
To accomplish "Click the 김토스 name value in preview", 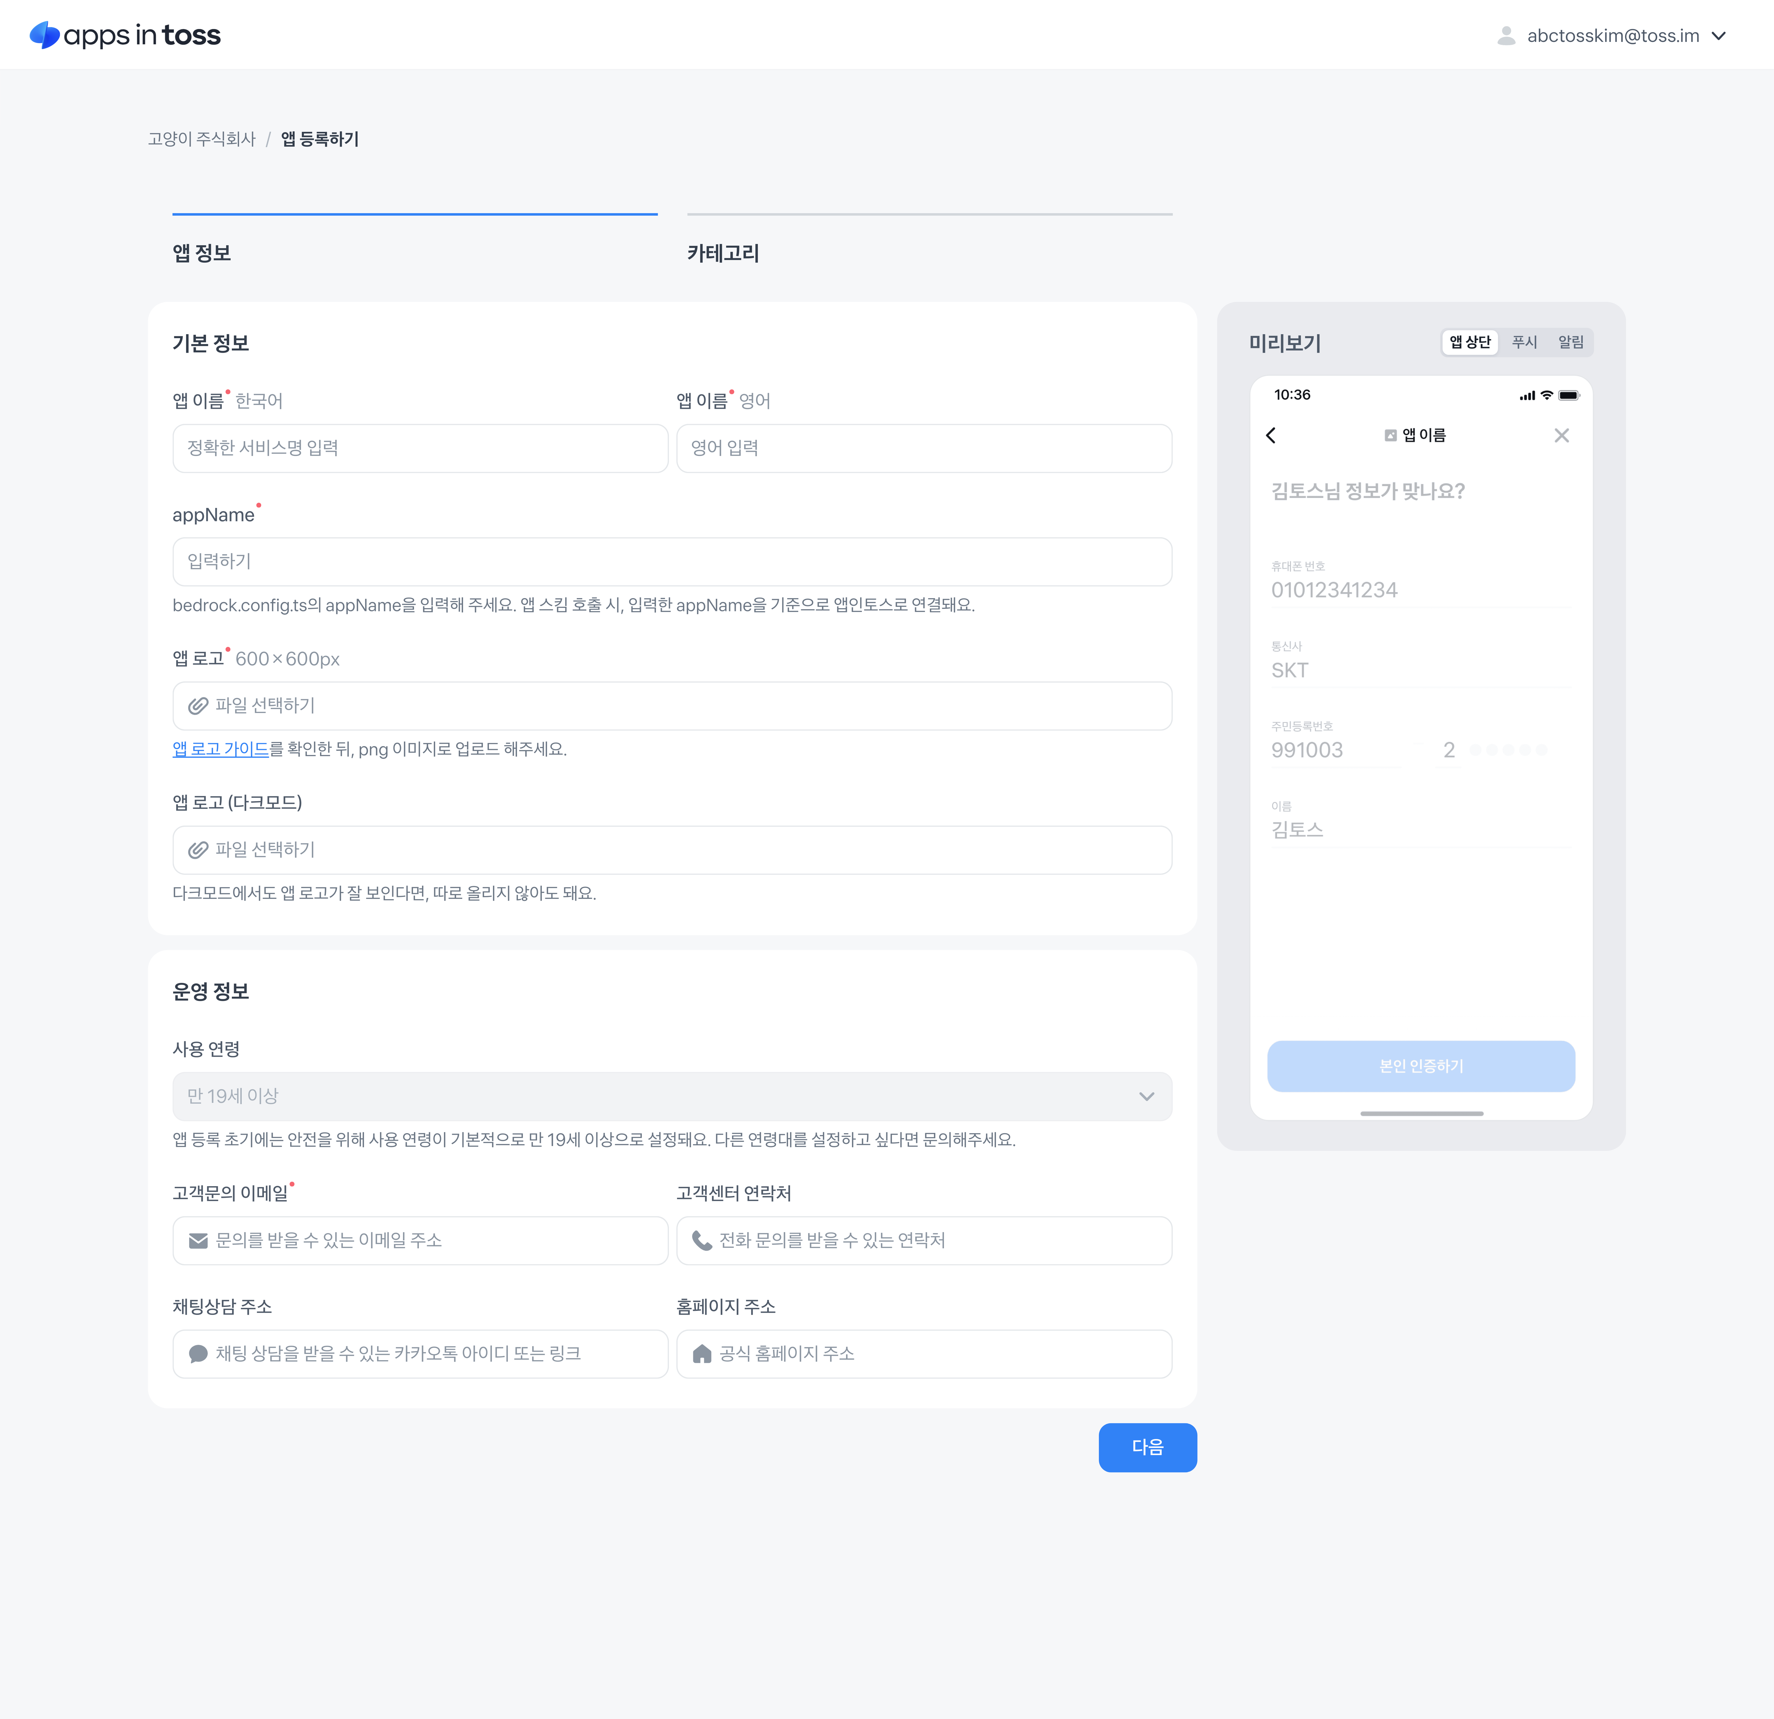I will click(x=1297, y=830).
